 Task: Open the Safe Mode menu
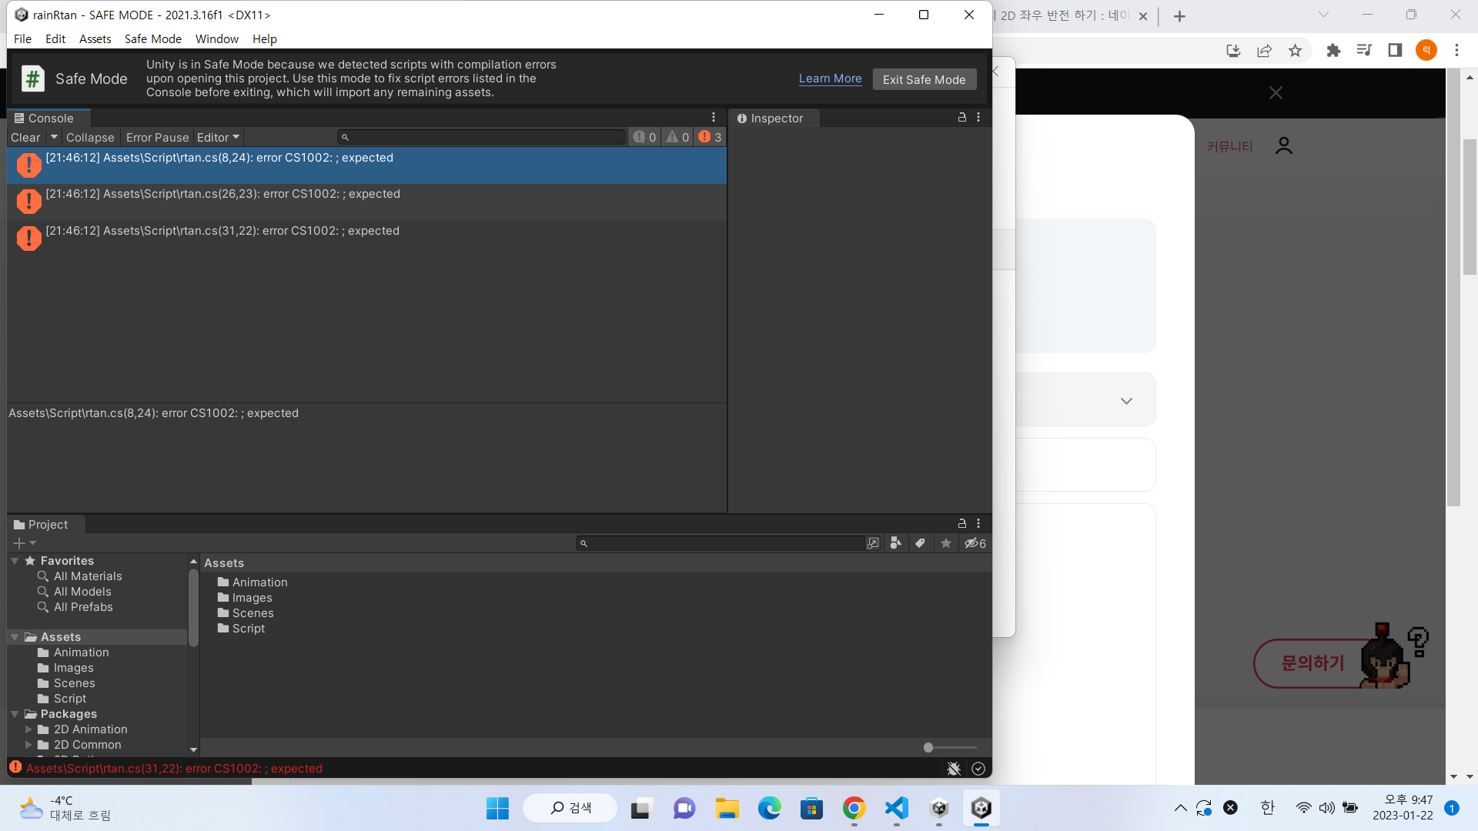pos(153,38)
